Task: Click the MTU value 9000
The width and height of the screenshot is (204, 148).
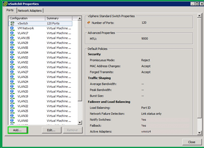Action: [145, 39]
